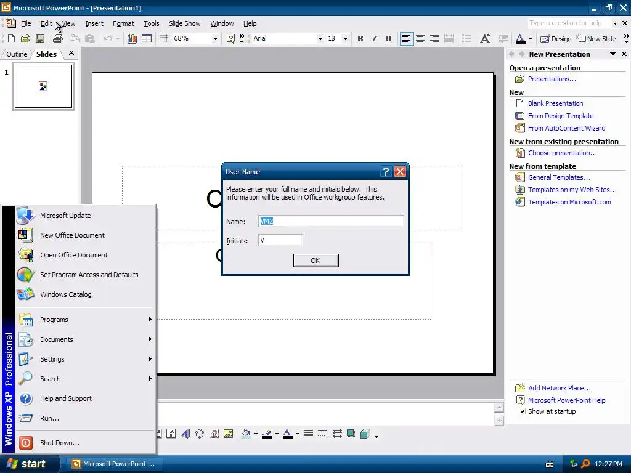The height and width of the screenshot is (473, 631).
Task: Click the Insert Picture icon
Action: (x=228, y=434)
